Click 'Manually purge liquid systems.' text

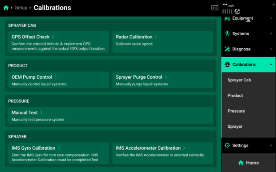click(x=142, y=84)
